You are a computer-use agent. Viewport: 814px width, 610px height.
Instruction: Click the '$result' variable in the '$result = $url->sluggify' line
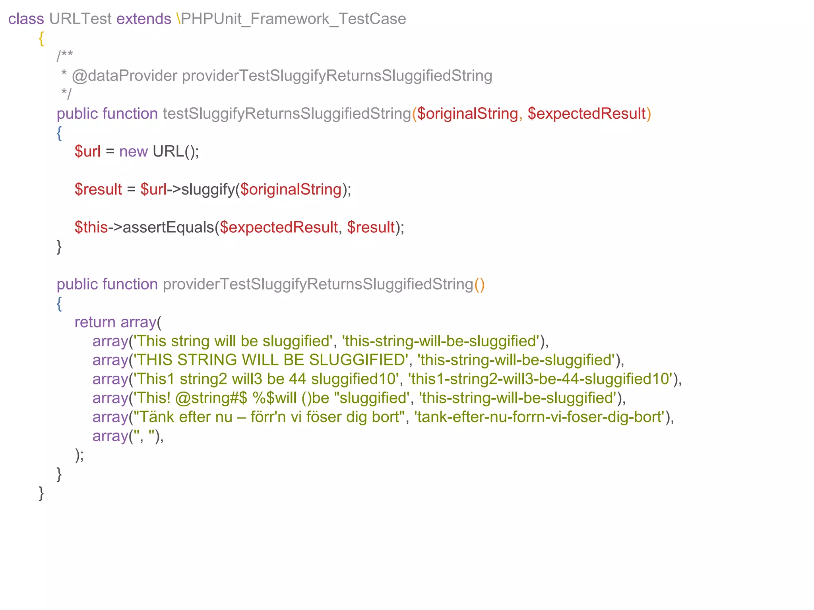pyautogui.click(x=98, y=189)
